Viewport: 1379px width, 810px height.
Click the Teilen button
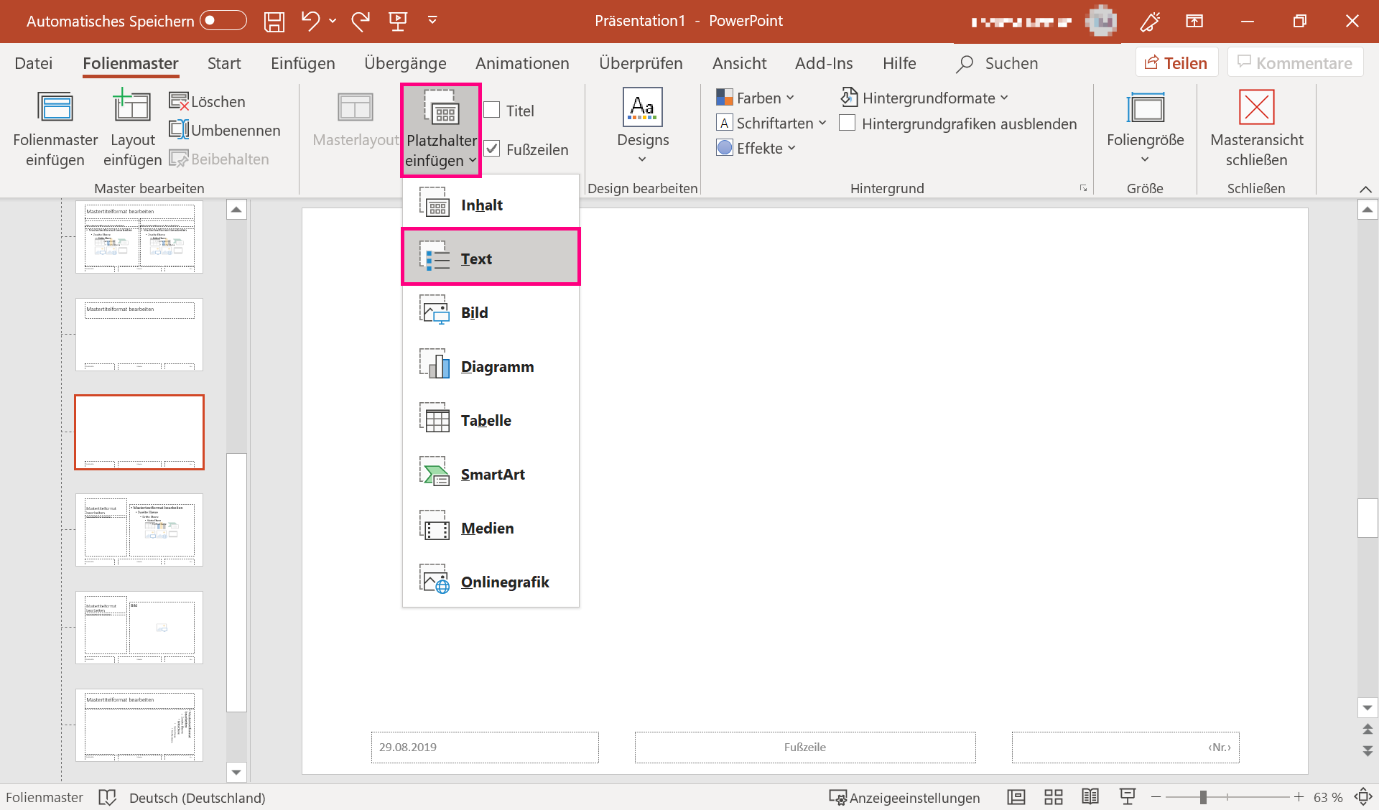click(x=1176, y=63)
